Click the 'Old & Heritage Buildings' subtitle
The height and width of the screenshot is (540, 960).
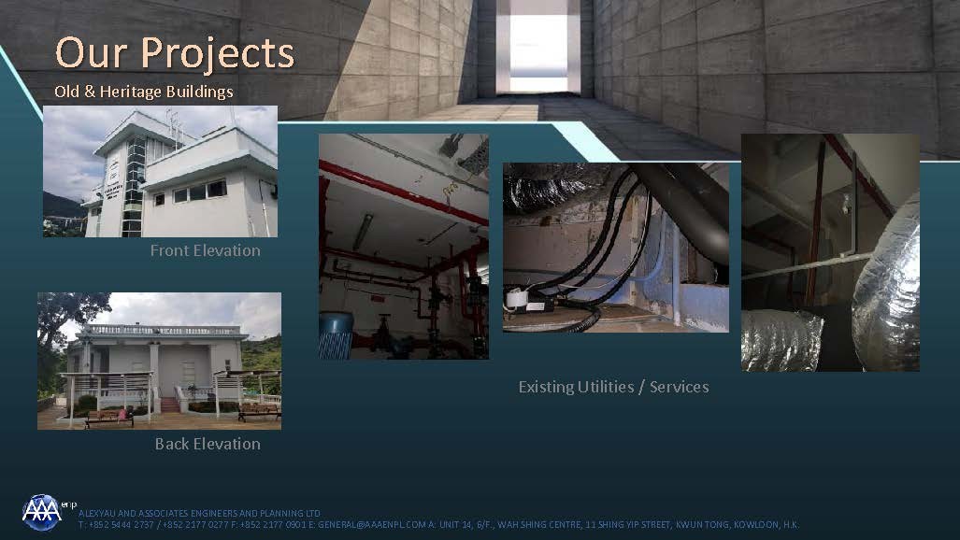[x=144, y=92]
